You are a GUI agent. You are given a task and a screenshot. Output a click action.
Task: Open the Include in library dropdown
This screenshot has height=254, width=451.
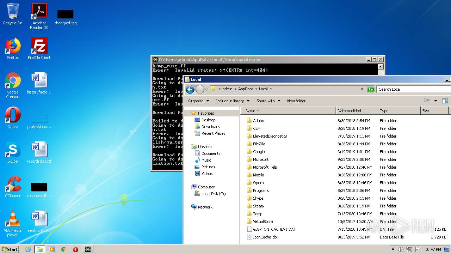pos(233,101)
